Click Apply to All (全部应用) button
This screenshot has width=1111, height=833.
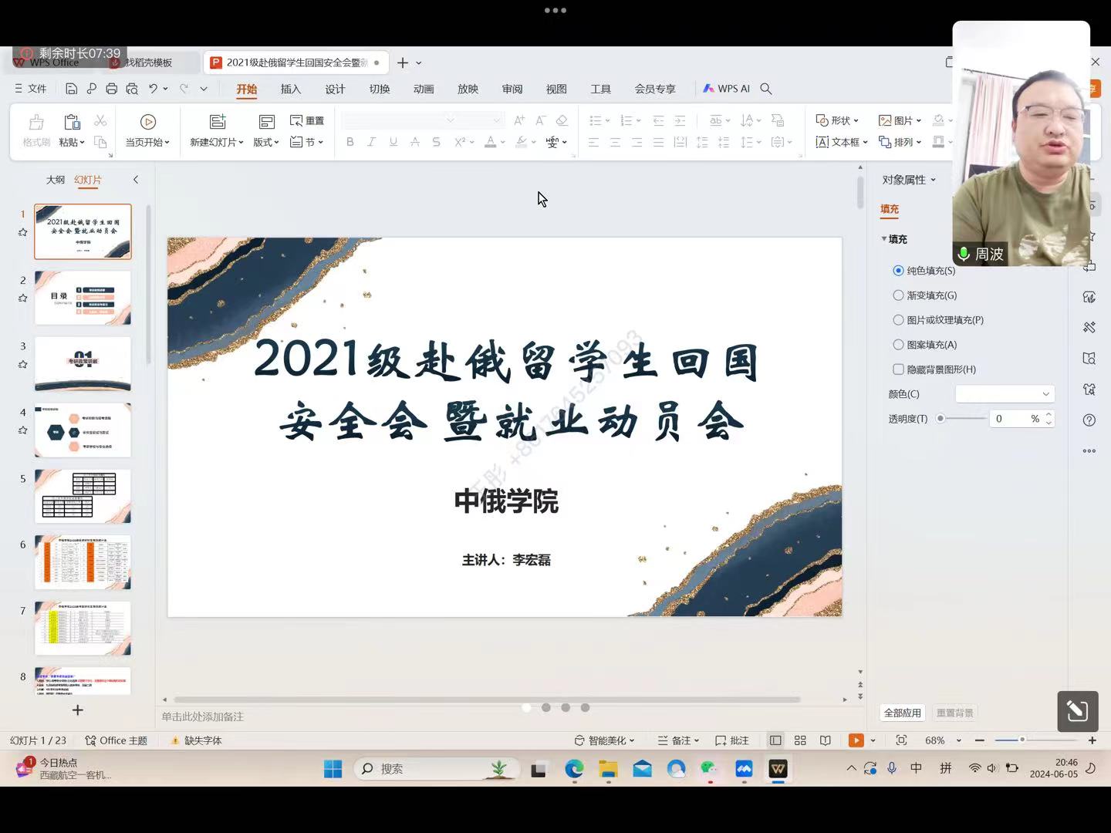(902, 713)
